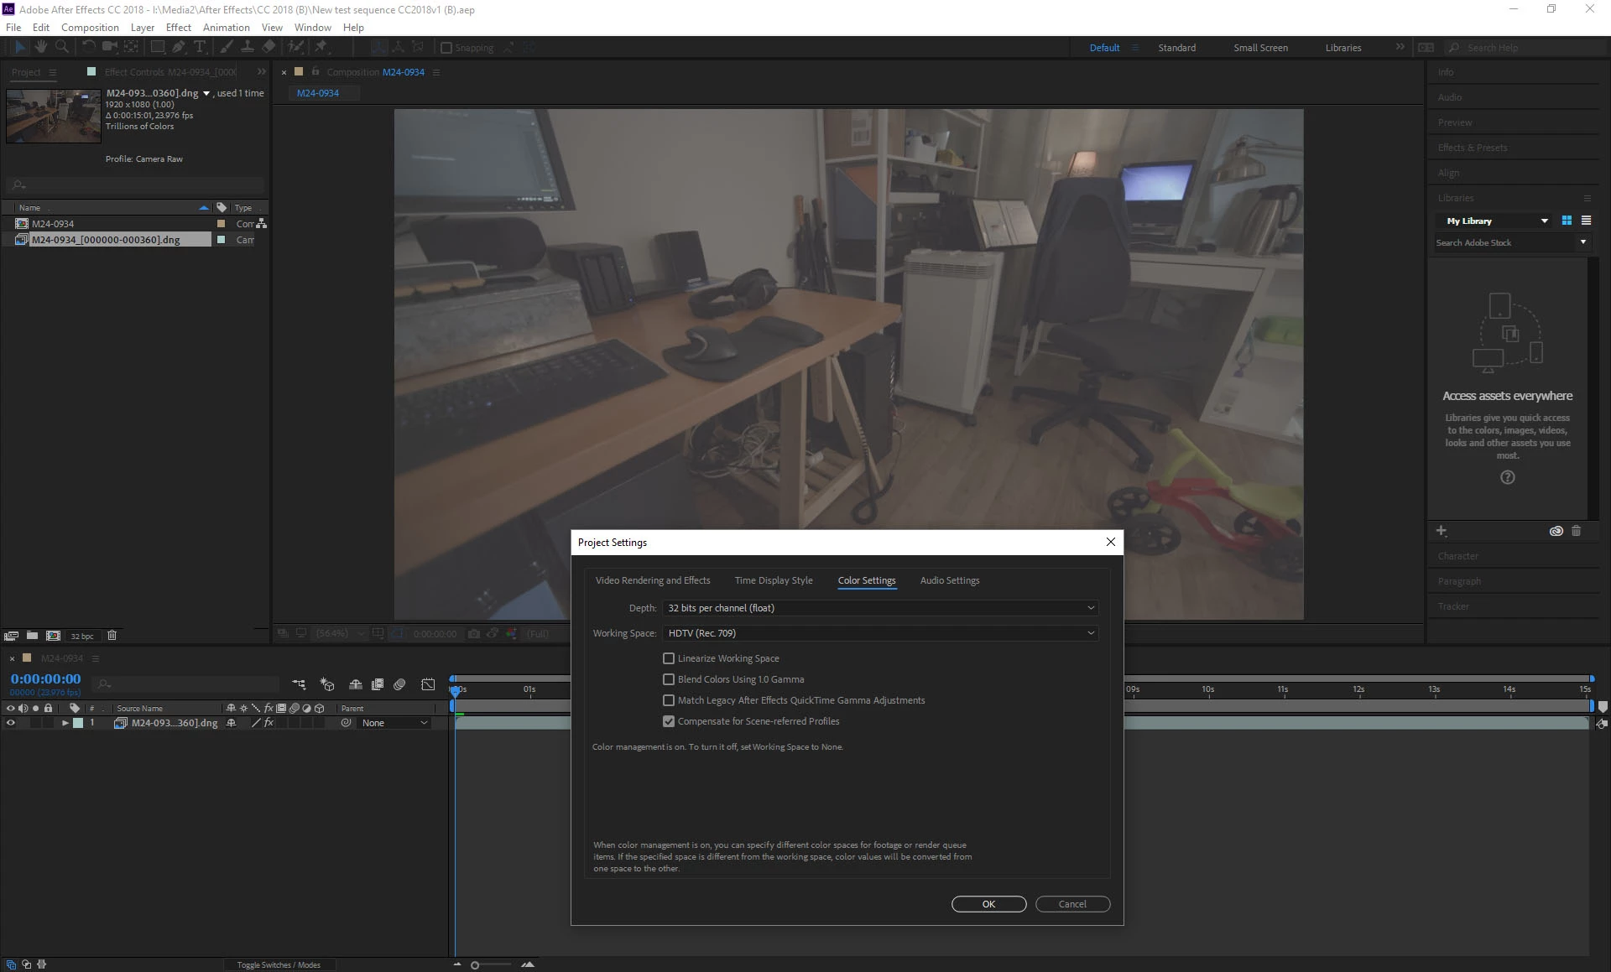Toggle the Shy layers icon in timeline
Viewport: 1611px width, 972px height.
tap(356, 684)
